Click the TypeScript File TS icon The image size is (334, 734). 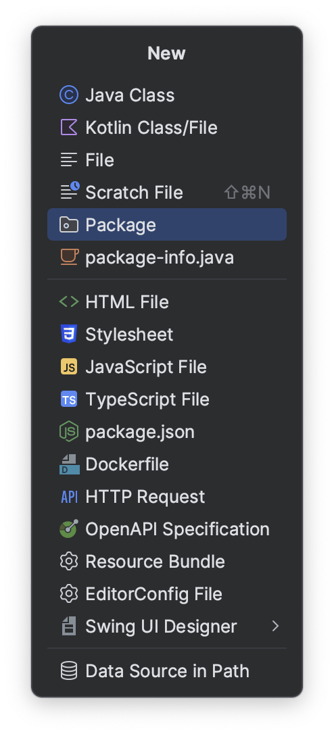point(69,399)
